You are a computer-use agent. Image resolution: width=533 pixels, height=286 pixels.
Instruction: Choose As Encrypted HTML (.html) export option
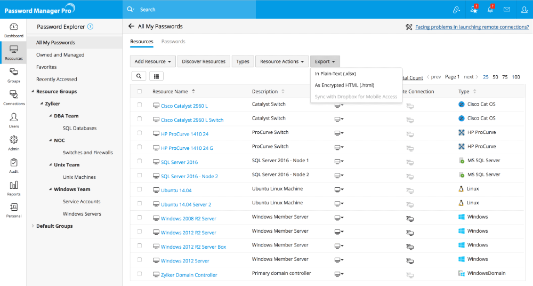[344, 85]
